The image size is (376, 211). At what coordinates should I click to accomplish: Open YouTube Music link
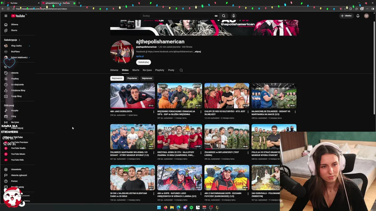(x=18, y=154)
